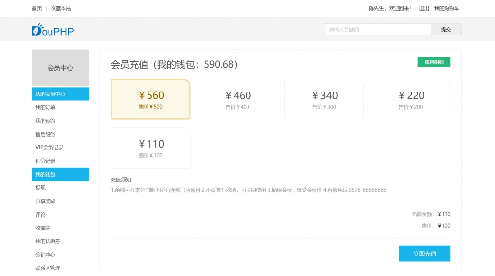Click the 首页 home link
495x276 pixels.
coord(37,8)
